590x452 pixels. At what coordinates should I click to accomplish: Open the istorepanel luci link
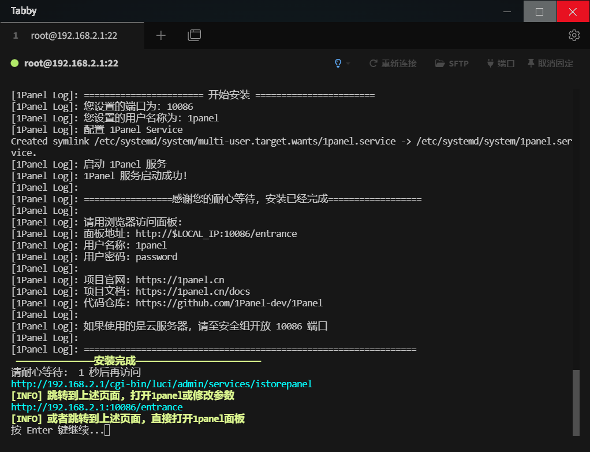[x=162, y=384]
